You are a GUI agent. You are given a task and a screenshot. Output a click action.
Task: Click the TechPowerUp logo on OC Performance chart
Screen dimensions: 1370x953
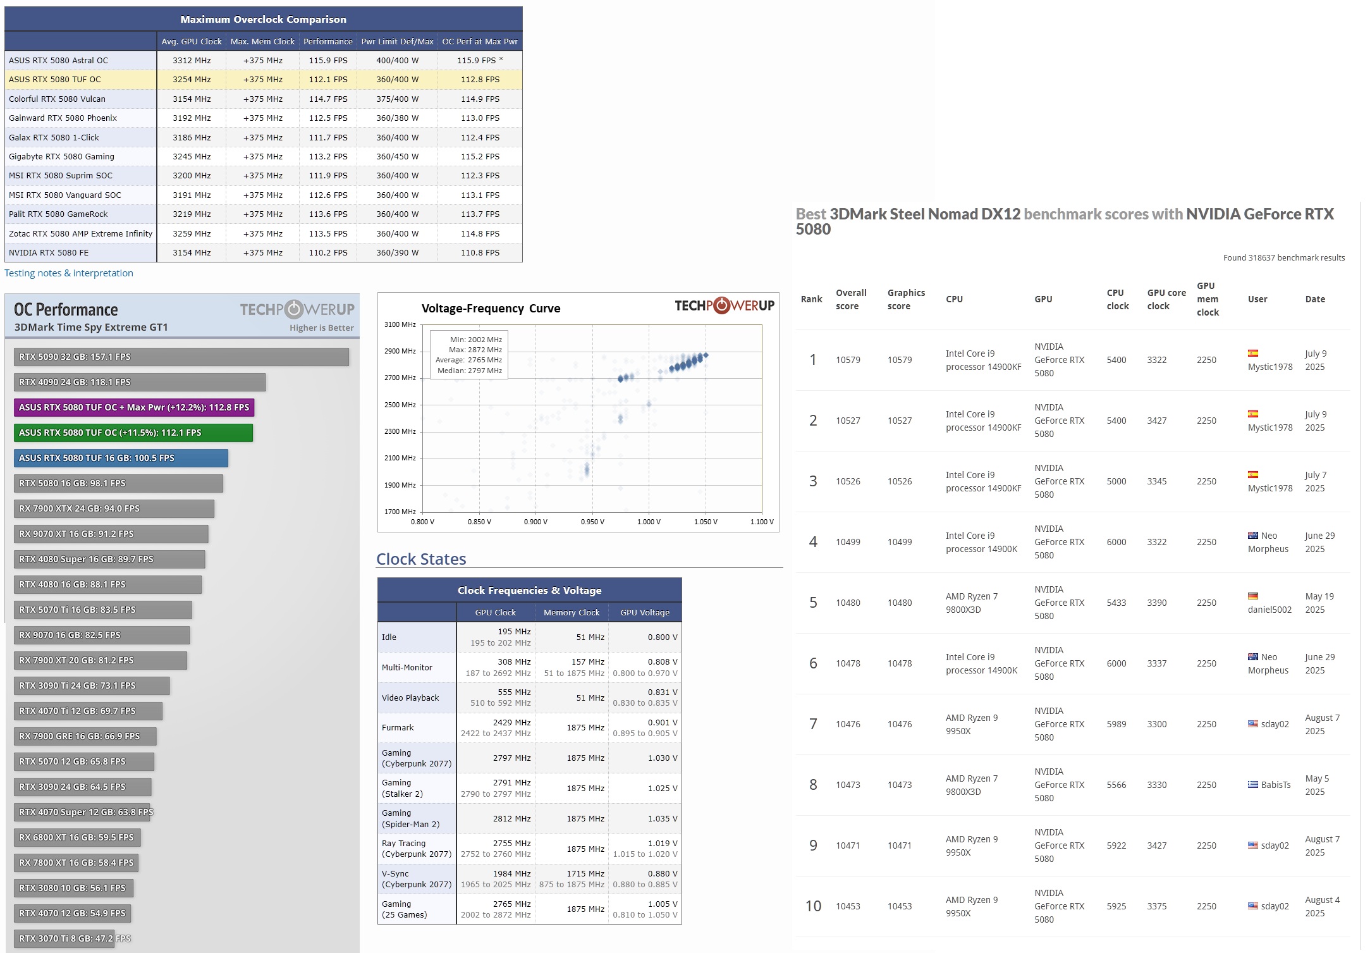click(x=297, y=309)
